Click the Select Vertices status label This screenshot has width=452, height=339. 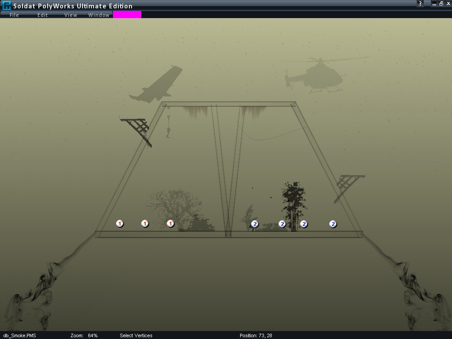[136, 335]
